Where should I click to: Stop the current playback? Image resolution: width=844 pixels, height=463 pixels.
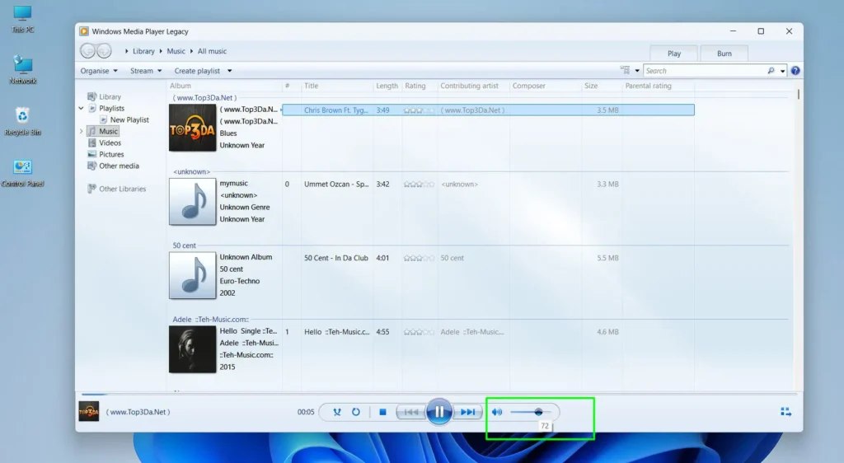[x=382, y=412]
